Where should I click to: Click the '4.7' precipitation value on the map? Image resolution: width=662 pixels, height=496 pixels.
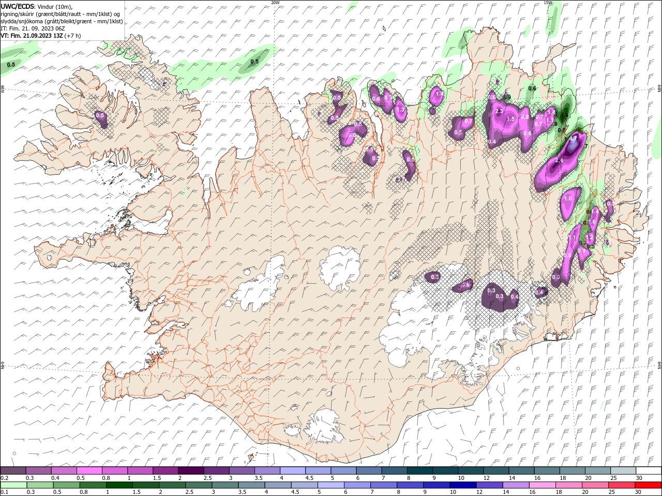click(573, 139)
